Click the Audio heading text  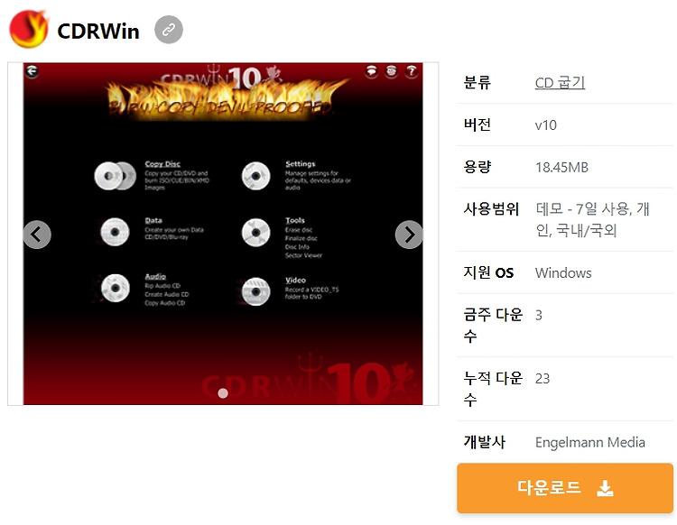tap(155, 277)
